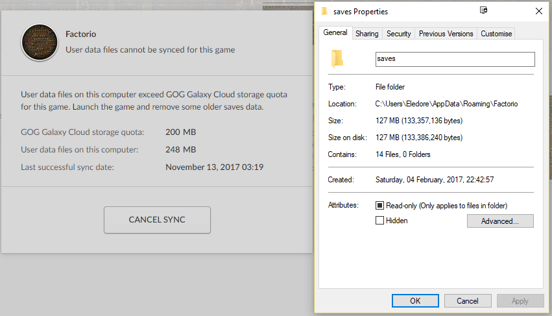Open the Customise tab
The image size is (552, 316).
tap(496, 34)
